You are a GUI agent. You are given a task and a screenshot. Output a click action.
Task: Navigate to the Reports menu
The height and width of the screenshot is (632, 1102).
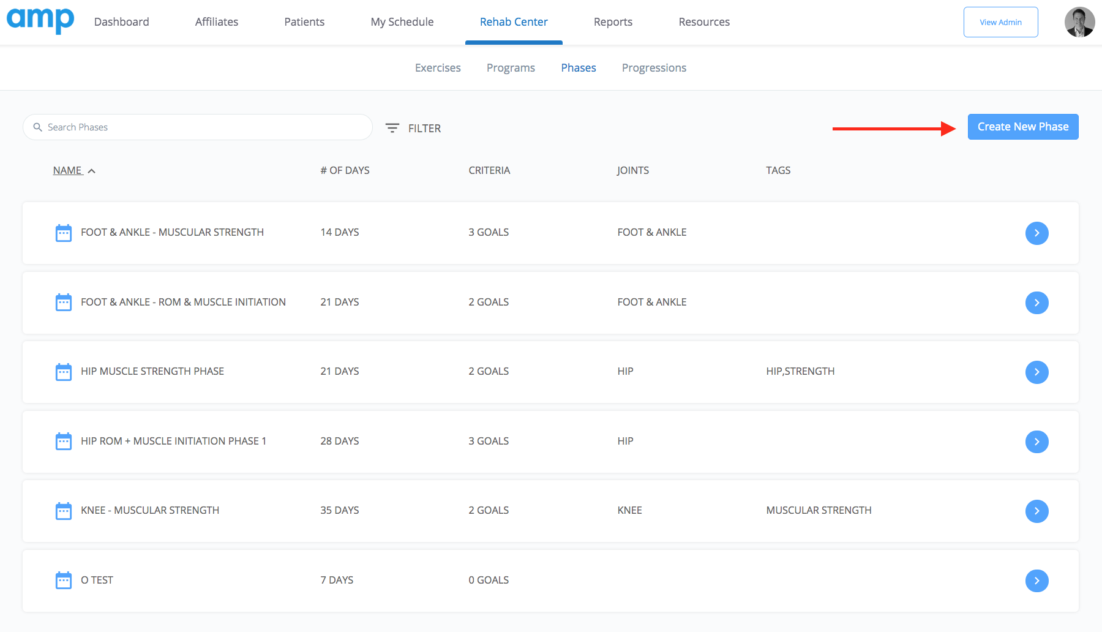coord(613,21)
